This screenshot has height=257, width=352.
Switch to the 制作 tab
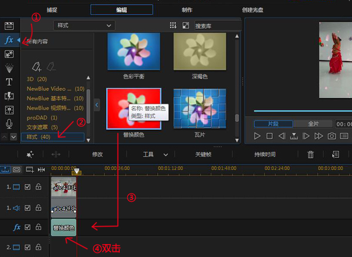(187, 10)
